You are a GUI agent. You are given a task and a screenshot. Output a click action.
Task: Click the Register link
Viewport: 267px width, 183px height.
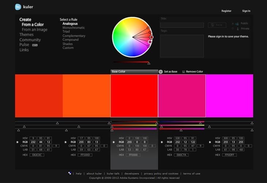point(226,11)
